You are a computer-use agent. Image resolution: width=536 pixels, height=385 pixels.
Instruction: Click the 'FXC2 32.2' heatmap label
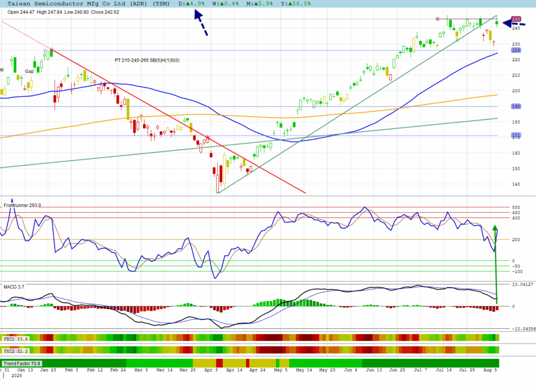pos(16,351)
